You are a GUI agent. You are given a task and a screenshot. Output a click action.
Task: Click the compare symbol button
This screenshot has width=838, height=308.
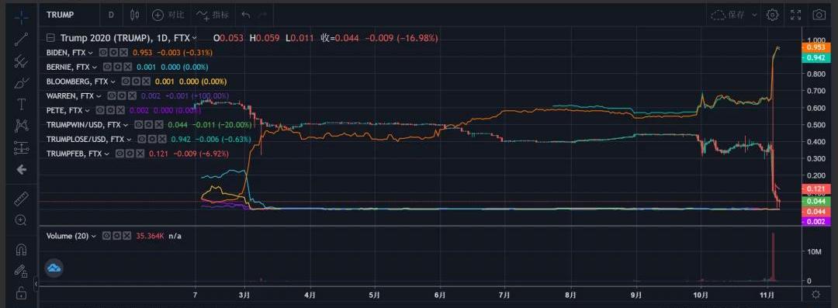[168, 15]
